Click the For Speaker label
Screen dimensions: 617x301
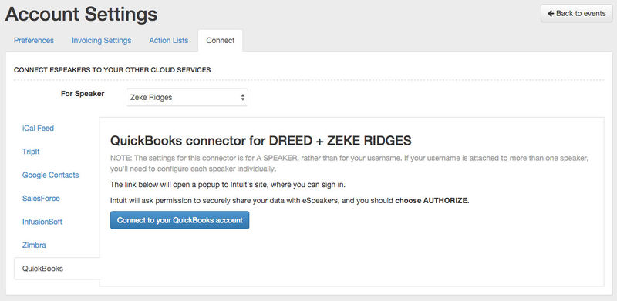pos(83,94)
